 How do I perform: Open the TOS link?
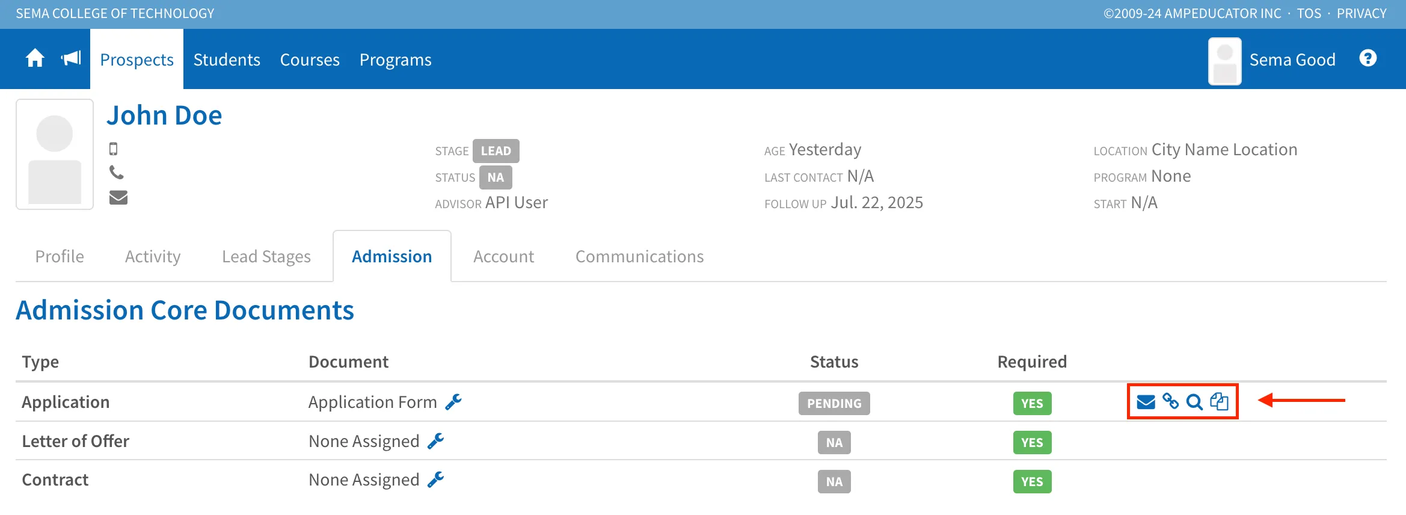pos(1309,13)
